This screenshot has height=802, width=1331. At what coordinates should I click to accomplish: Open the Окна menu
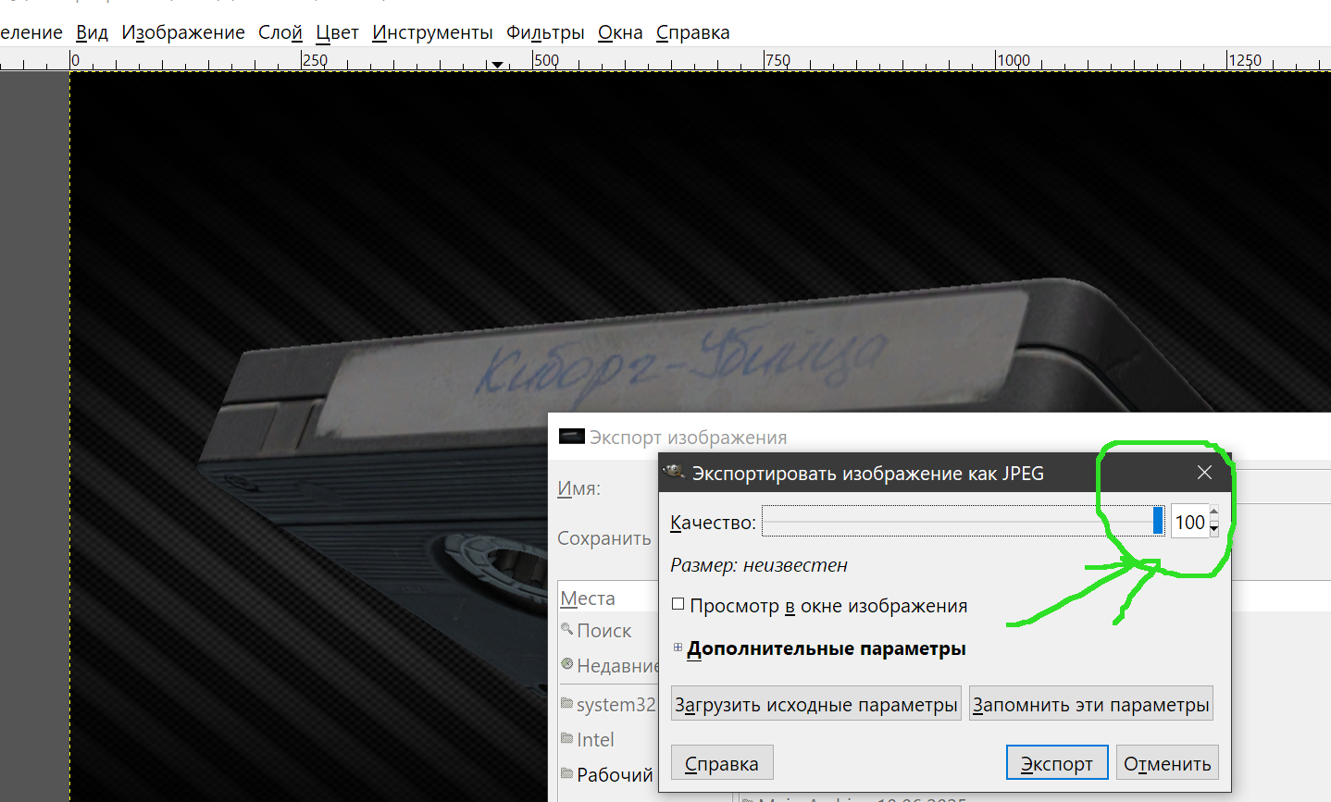pyautogui.click(x=620, y=32)
